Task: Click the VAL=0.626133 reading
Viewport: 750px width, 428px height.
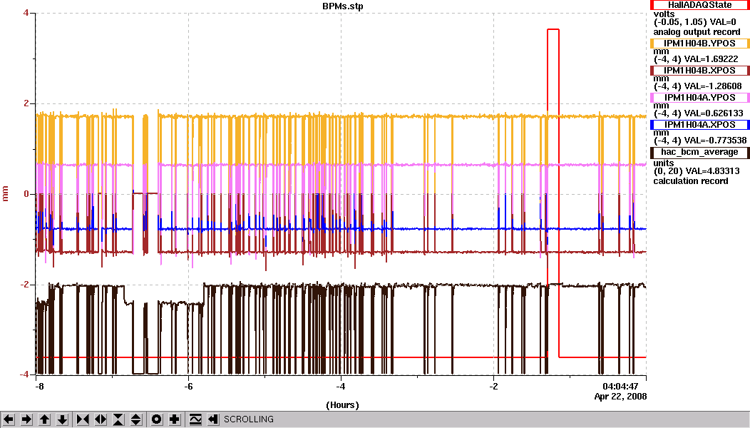Action: point(714,113)
